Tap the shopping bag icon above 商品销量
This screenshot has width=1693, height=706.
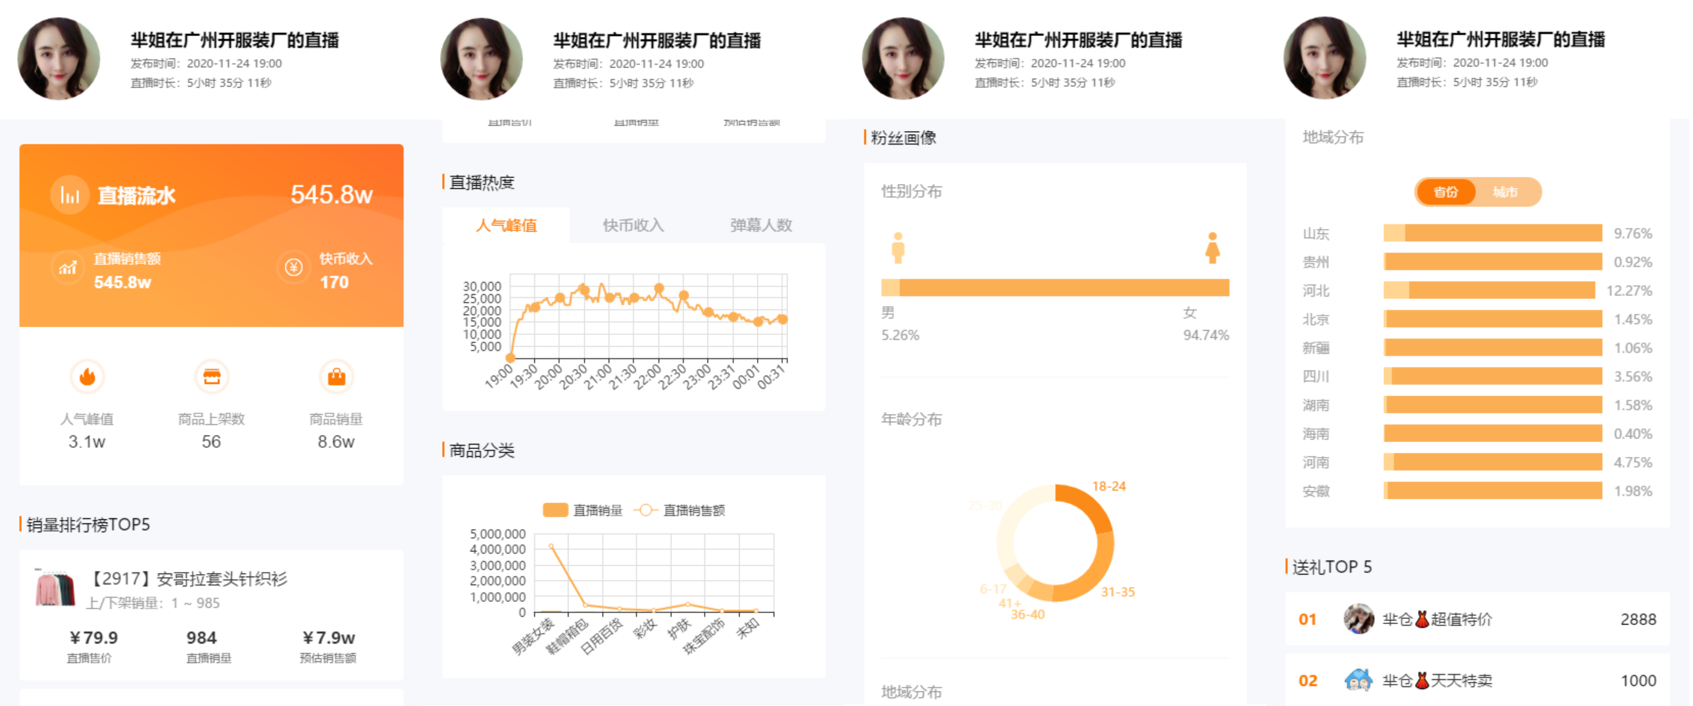coord(336,377)
